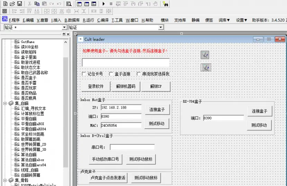Check the 盒子连接 checkbox

pyautogui.click(x=111, y=74)
